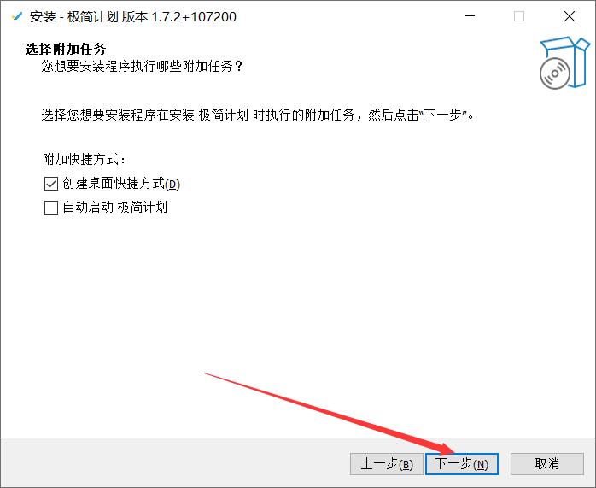Minimize the installer window
This screenshot has width=596, height=488.
click(x=470, y=16)
